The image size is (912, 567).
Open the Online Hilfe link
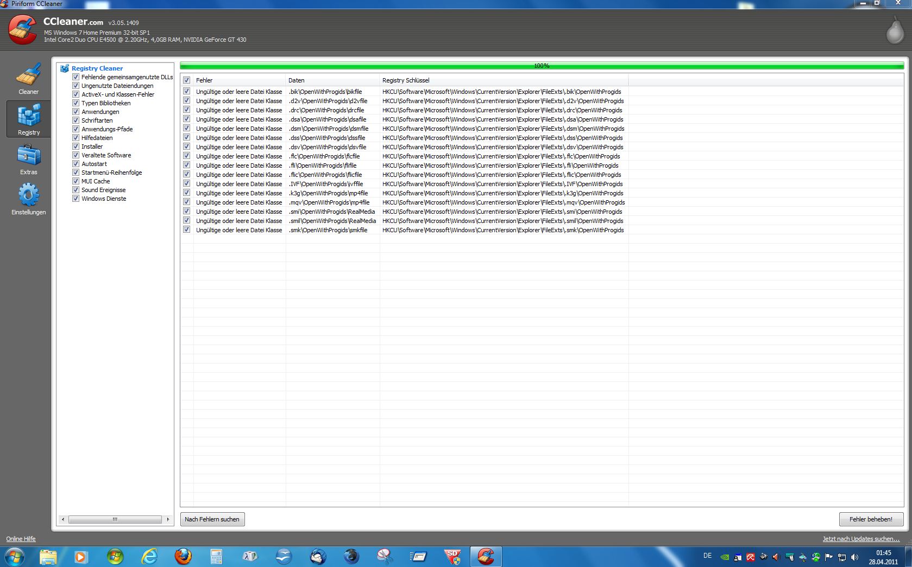coord(21,539)
